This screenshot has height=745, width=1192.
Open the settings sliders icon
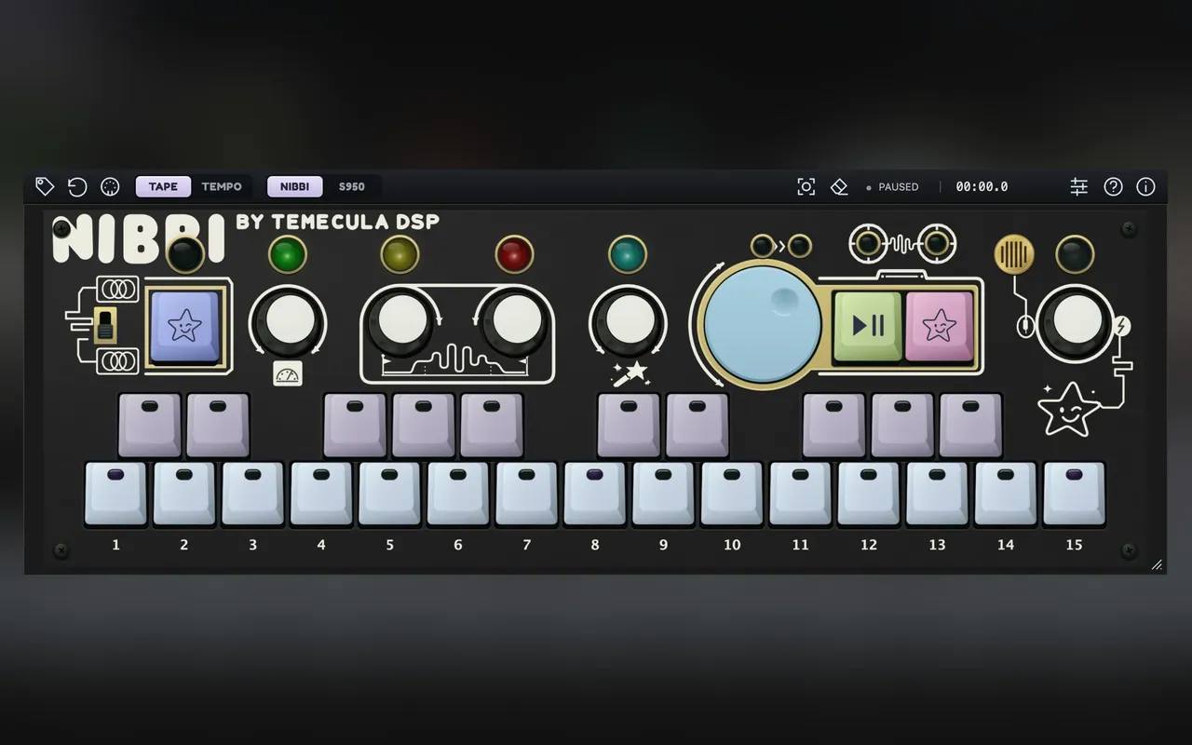pyautogui.click(x=1078, y=186)
